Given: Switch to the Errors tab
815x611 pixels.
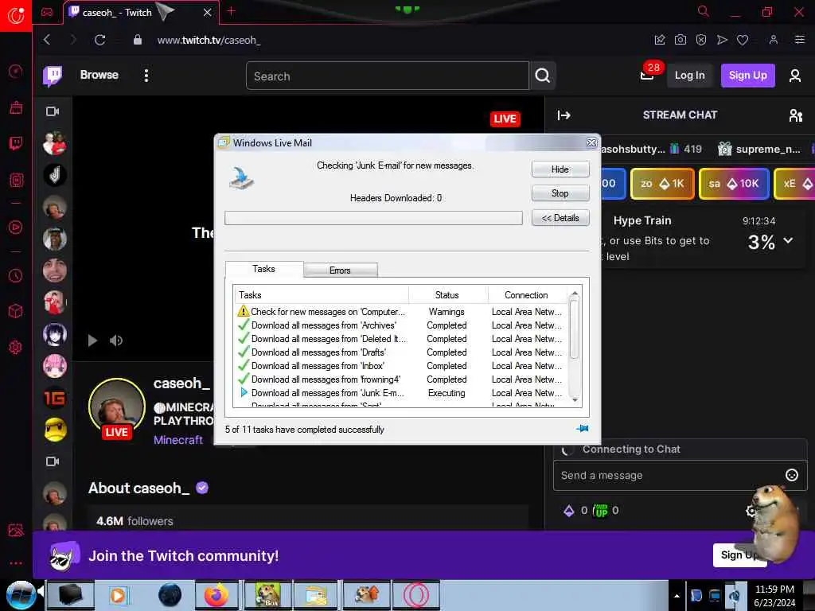Looking at the screenshot, I should pos(340,270).
